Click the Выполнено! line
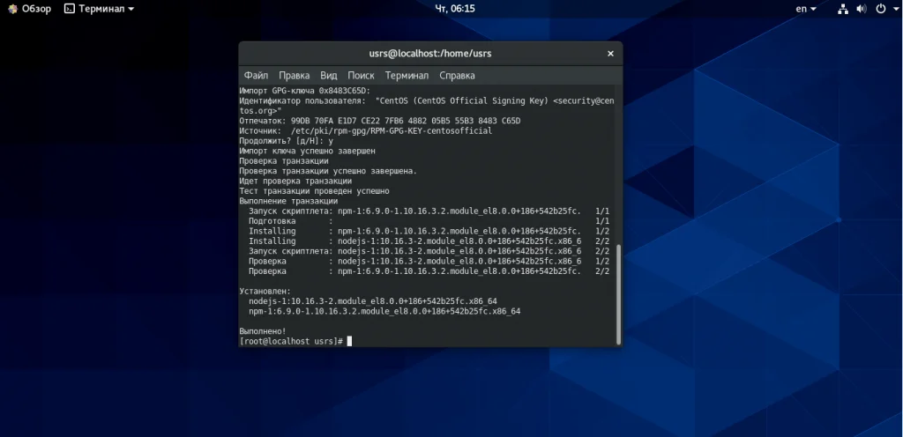Screen dimensions: 903x437 pyautogui.click(x=263, y=331)
